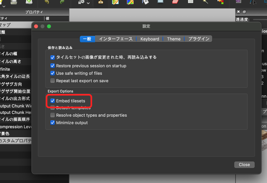Uncheck Embed tilesets option
The width and height of the screenshot is (267, 183).
[x=53, y=101]
